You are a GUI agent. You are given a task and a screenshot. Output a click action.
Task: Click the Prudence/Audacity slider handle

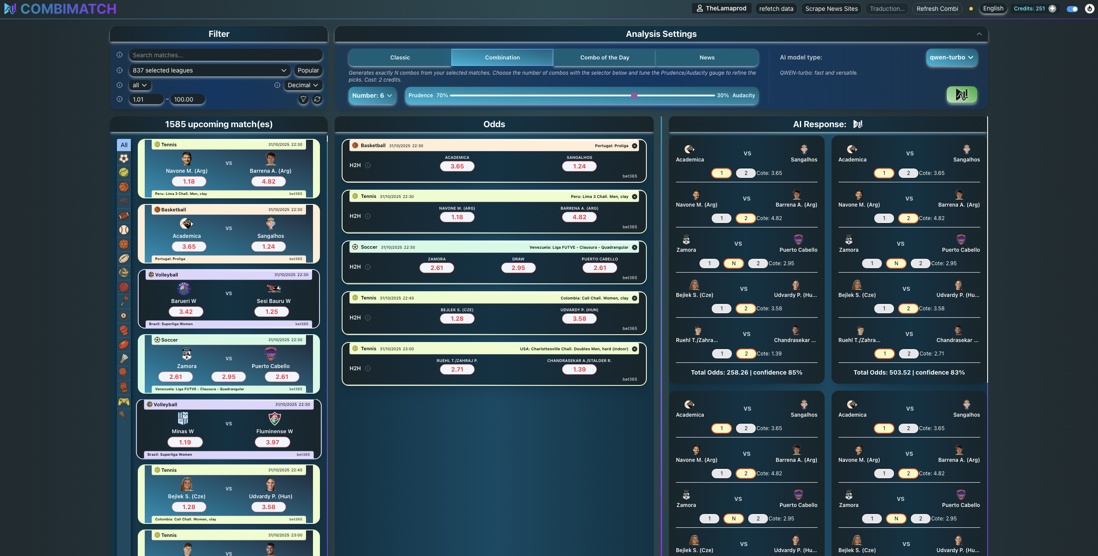point(634,95)
